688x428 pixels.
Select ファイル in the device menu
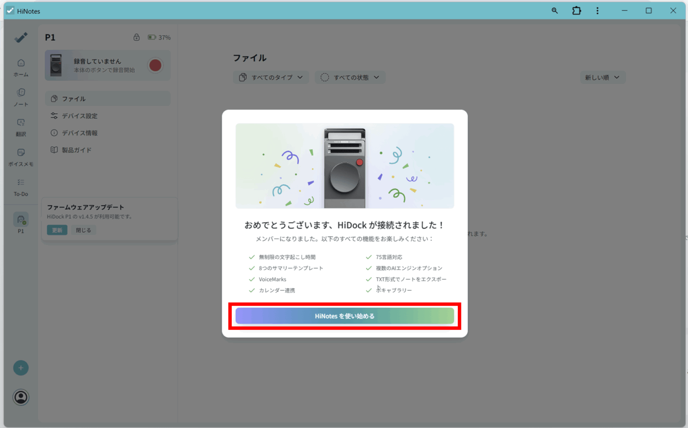tap(108, 99)
